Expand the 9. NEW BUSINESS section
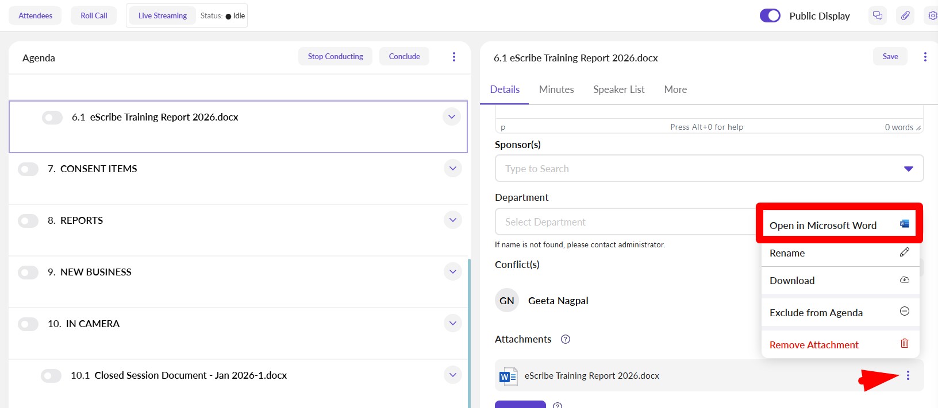 pyautogui.click(x=453, y=271)
